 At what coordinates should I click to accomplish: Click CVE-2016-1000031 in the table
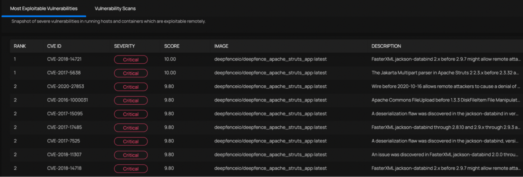pyautogui.click(x=68, y=100)
